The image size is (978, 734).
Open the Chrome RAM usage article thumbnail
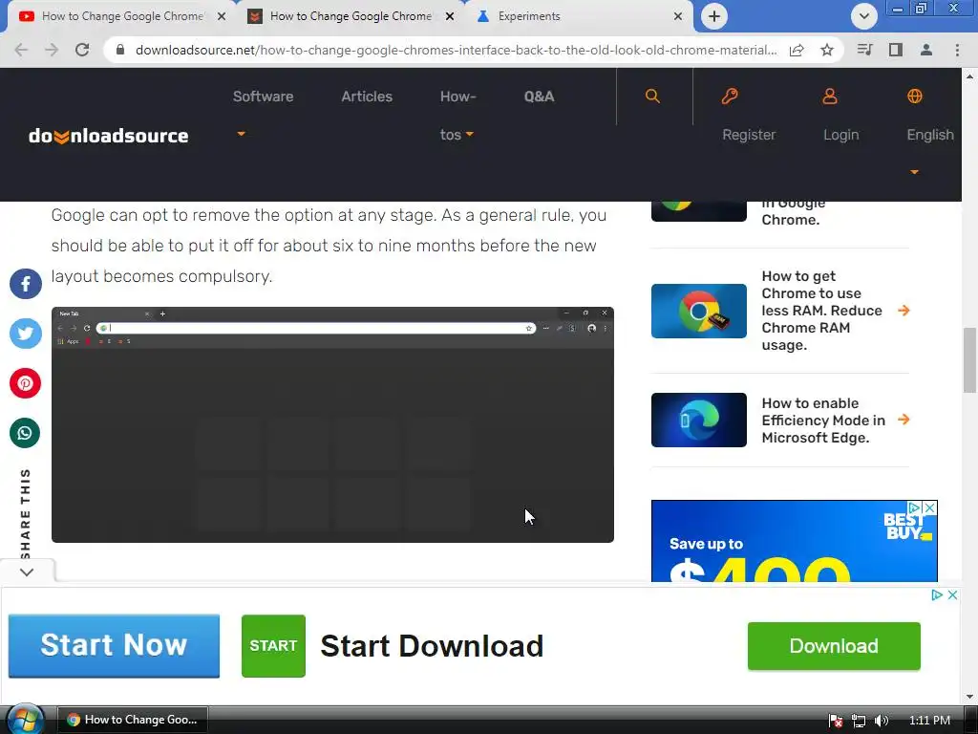click(698, 311)
